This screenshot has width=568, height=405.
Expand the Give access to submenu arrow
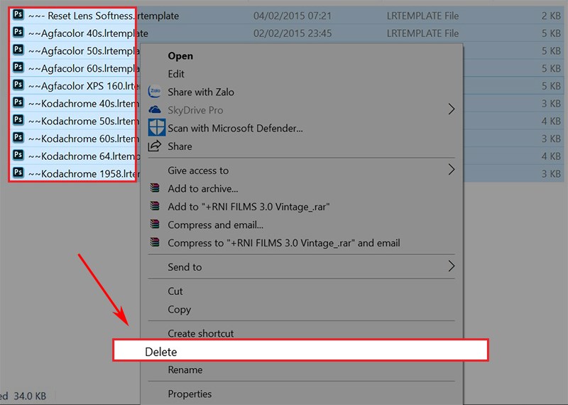pos(452,169)
